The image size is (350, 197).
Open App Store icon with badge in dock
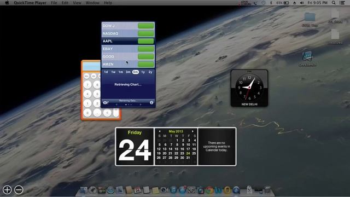(x=182, y=190)
